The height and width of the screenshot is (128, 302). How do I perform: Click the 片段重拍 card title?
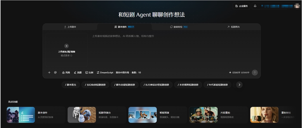pos(225,113)
